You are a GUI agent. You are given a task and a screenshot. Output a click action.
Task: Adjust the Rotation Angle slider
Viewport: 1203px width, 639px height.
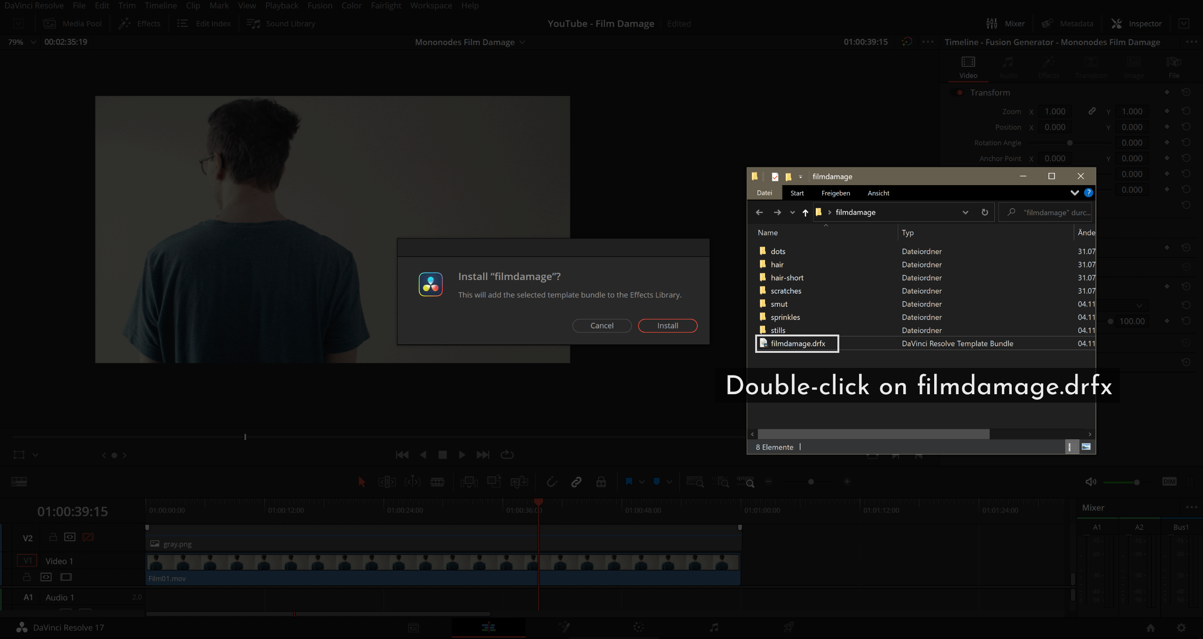[x=1070, y=143]
